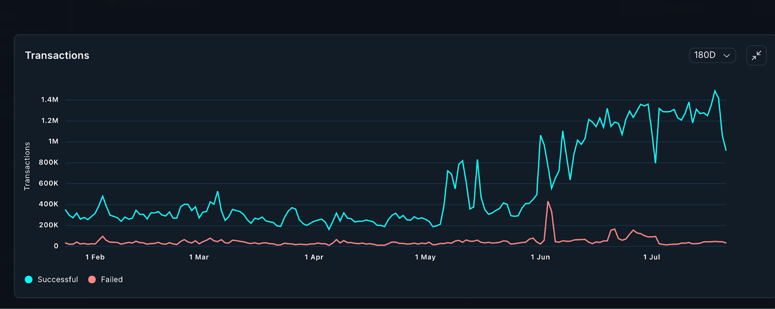Click the highest successful transactions peak in July

714,91
